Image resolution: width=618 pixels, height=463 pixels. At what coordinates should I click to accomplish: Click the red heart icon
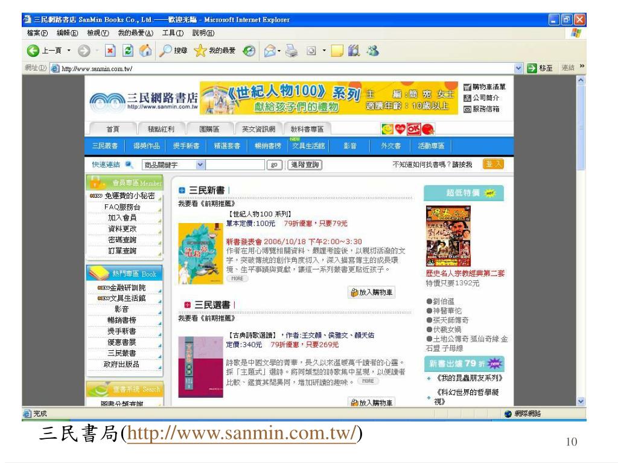[400, 129]
